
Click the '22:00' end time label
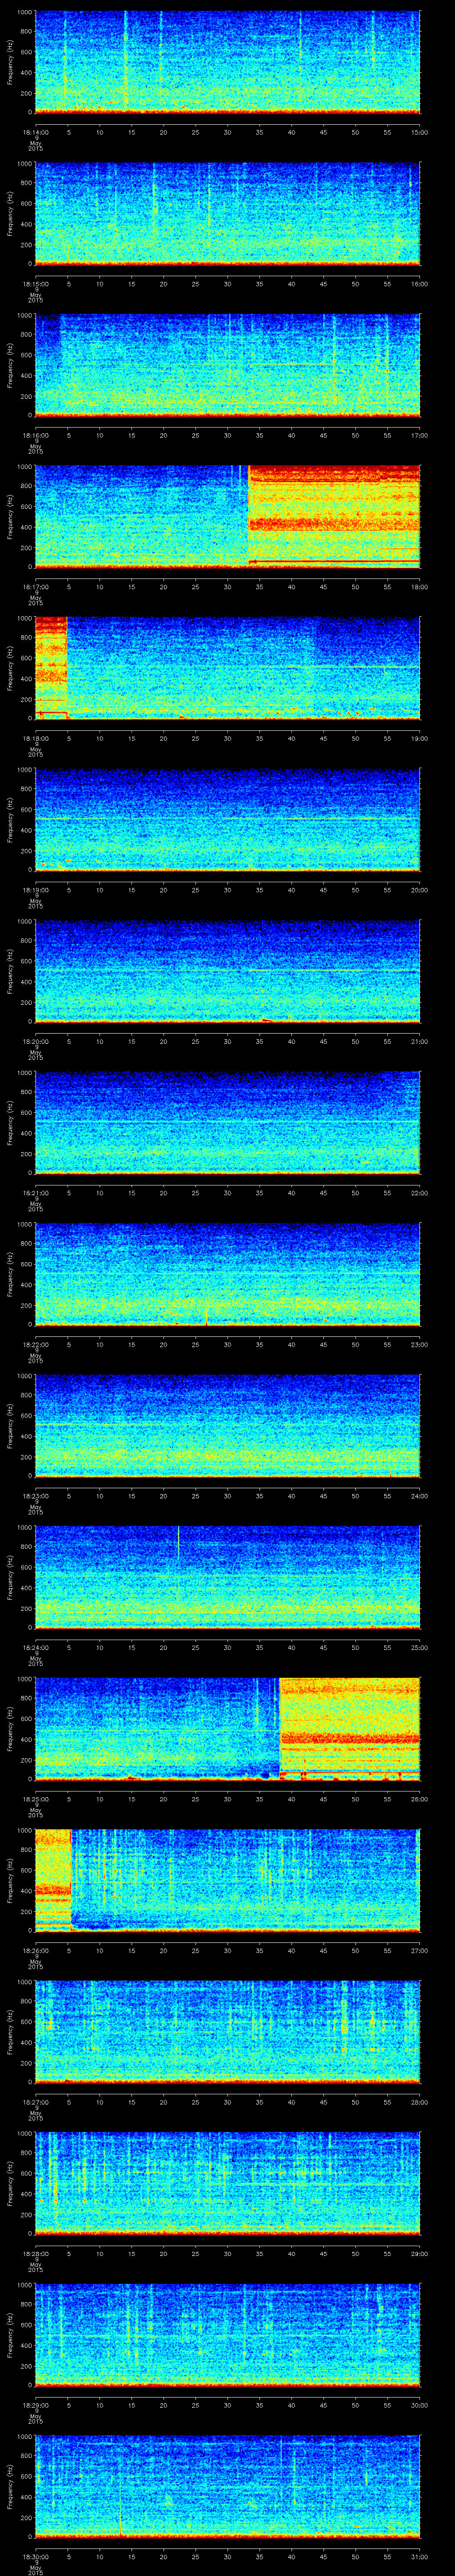click(420, 1192)
